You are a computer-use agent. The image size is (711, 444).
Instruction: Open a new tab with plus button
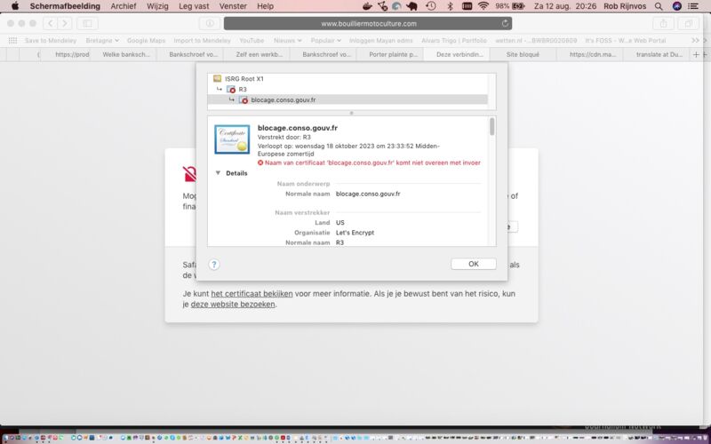696,54
